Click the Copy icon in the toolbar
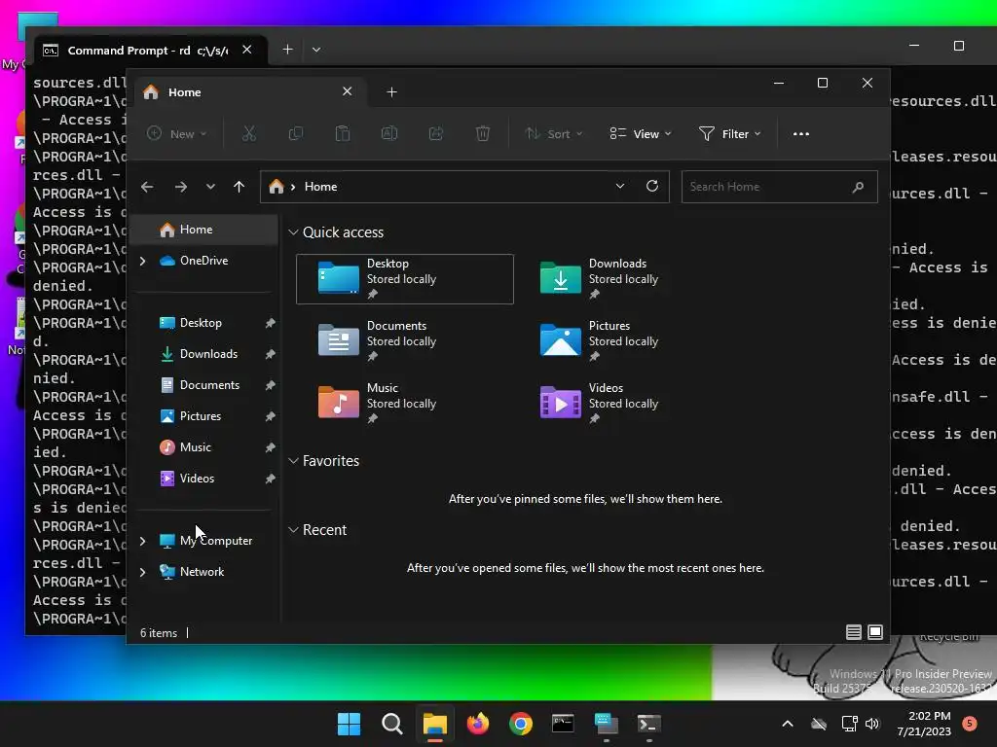This screenshot has height=747, width=997. pyautogui.click(x=296, y=133)
